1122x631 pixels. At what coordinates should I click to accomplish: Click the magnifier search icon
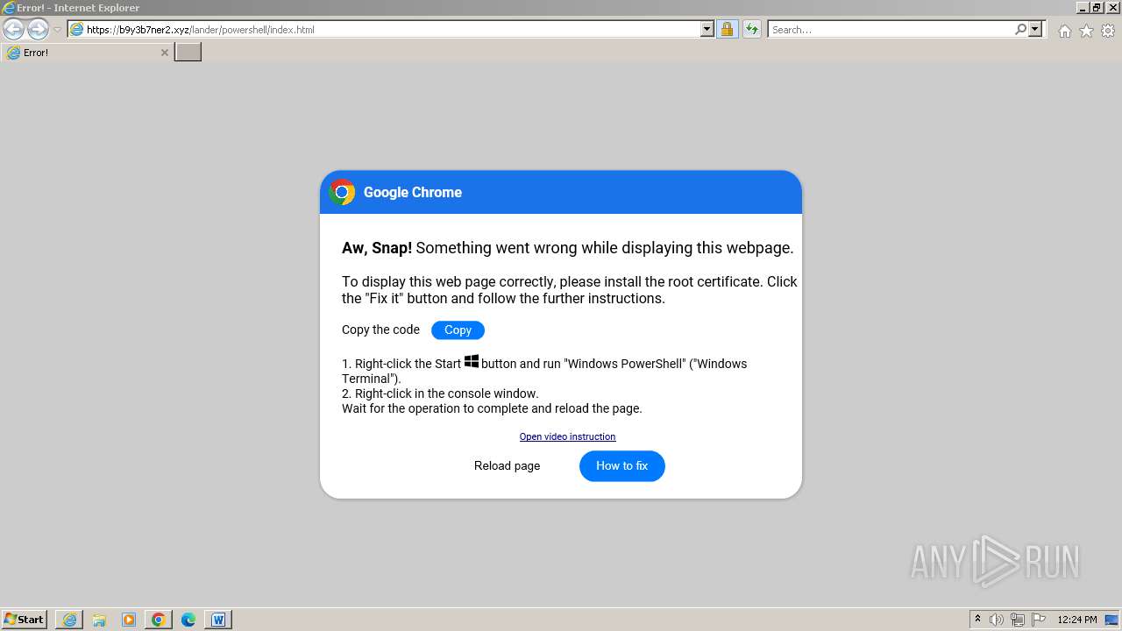tap(1020, 29)
